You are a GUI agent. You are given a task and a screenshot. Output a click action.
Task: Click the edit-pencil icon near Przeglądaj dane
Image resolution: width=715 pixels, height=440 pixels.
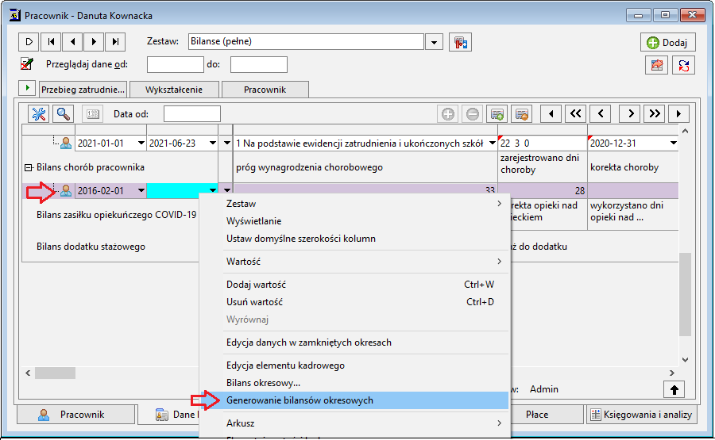click(27, 63)
